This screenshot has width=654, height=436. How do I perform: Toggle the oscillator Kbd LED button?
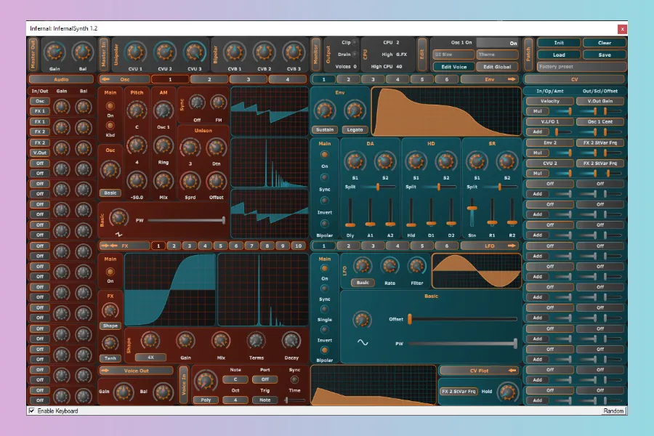110,126
